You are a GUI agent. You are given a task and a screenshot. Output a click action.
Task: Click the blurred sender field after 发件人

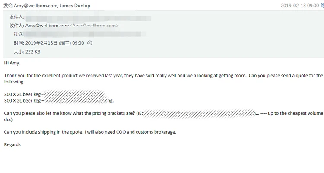point(88,18)
